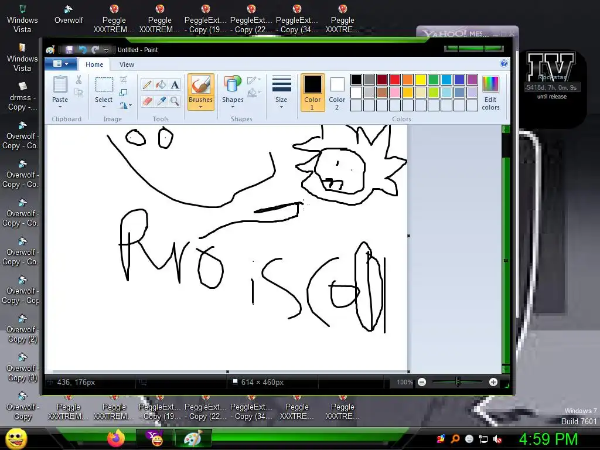
Task: Select the Pencil tool in Paint
Action: (147, 84)
